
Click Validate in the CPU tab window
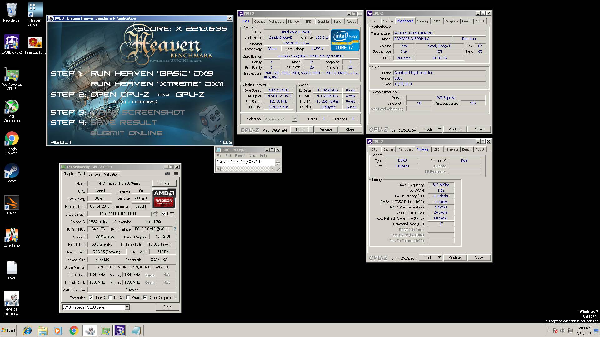point(326,129)
